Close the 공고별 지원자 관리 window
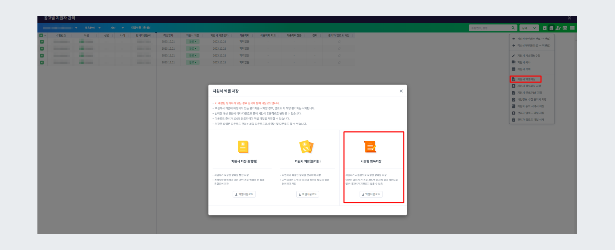Screen dimensions: 615x250 [569, 18]
